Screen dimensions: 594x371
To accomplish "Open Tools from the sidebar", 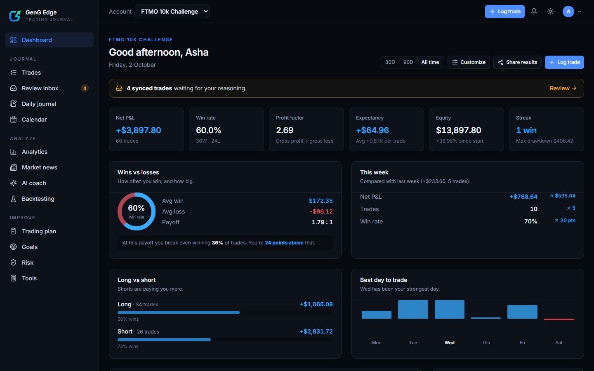I will coord(49,278).
